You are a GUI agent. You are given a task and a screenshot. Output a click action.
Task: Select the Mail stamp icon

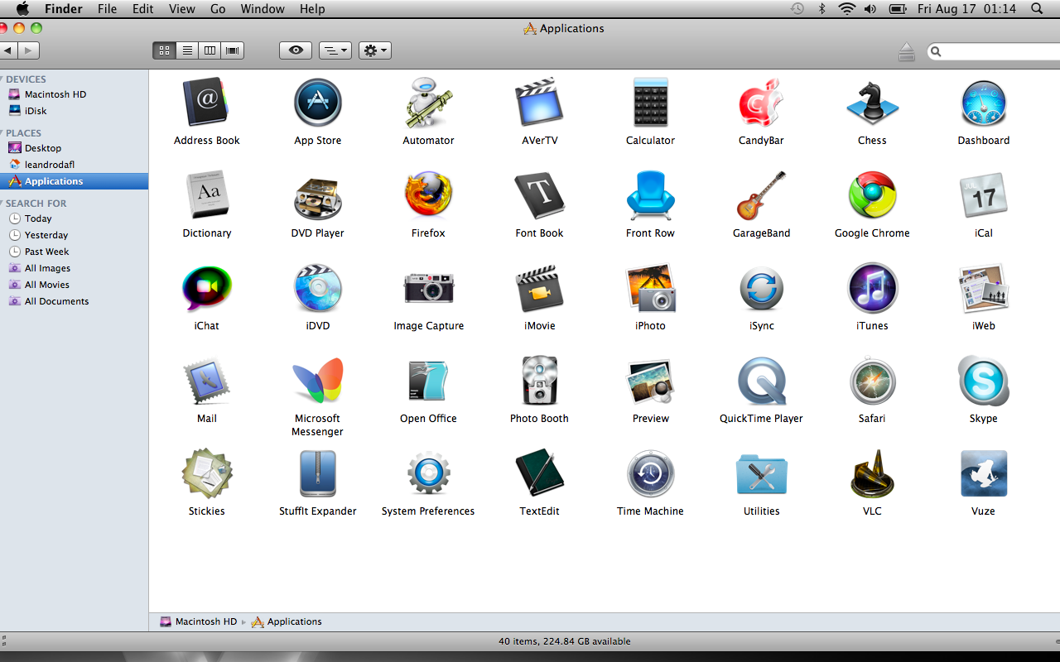point(206,381)
